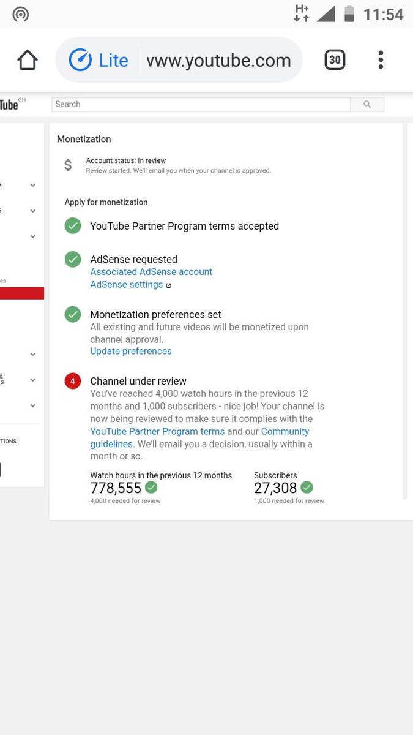Expand the third sidebar chevron
This screenshot has width=413, height=735.
click(33, 236)
